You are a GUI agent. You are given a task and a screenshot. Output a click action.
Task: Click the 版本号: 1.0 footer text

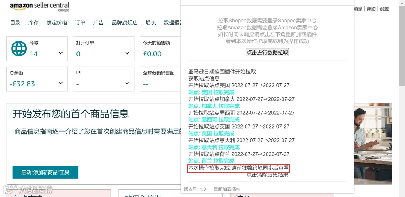(195, 189)
